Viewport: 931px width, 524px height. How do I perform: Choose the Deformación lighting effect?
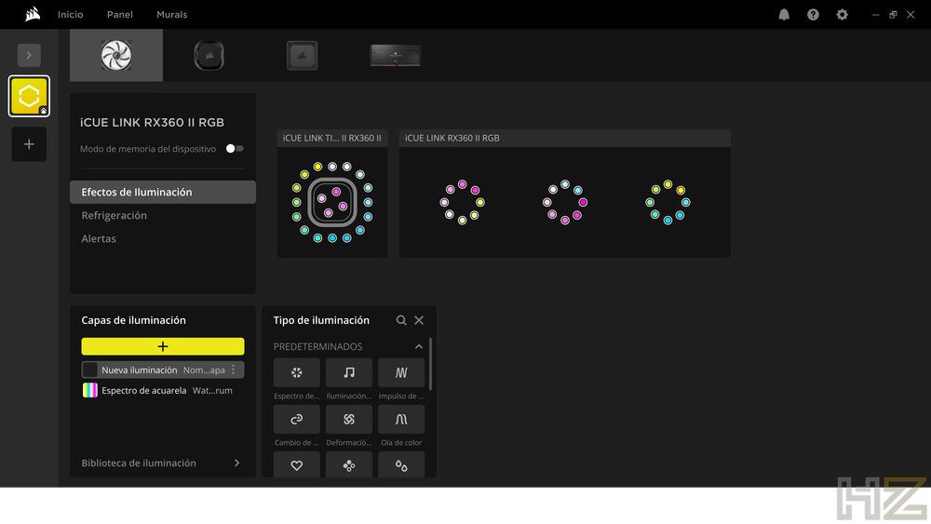coord(349,420)
